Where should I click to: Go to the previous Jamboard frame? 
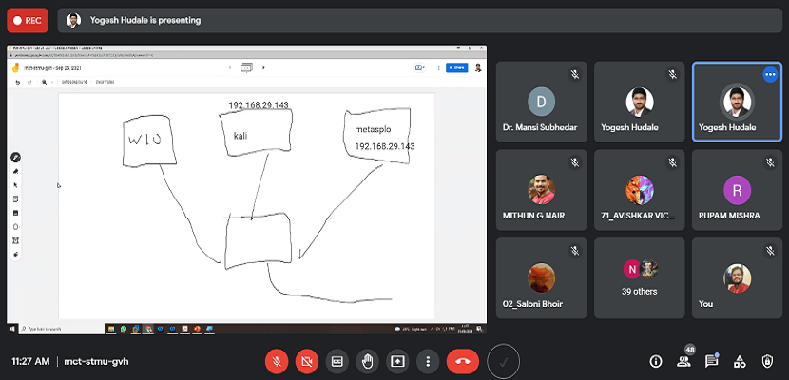pos(229,67)
